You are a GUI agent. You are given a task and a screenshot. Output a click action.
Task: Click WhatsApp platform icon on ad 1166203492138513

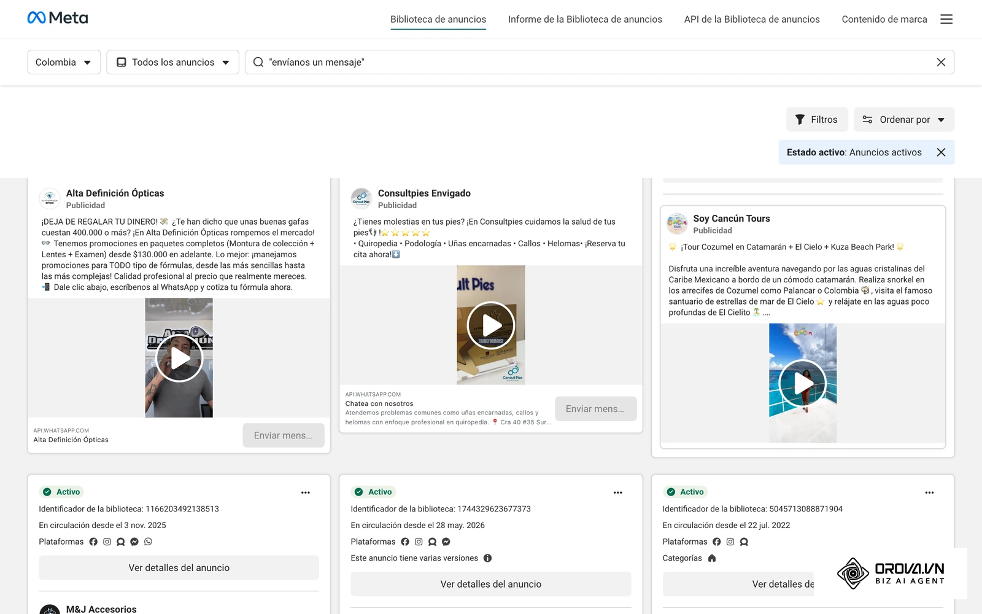click(148, 542)
